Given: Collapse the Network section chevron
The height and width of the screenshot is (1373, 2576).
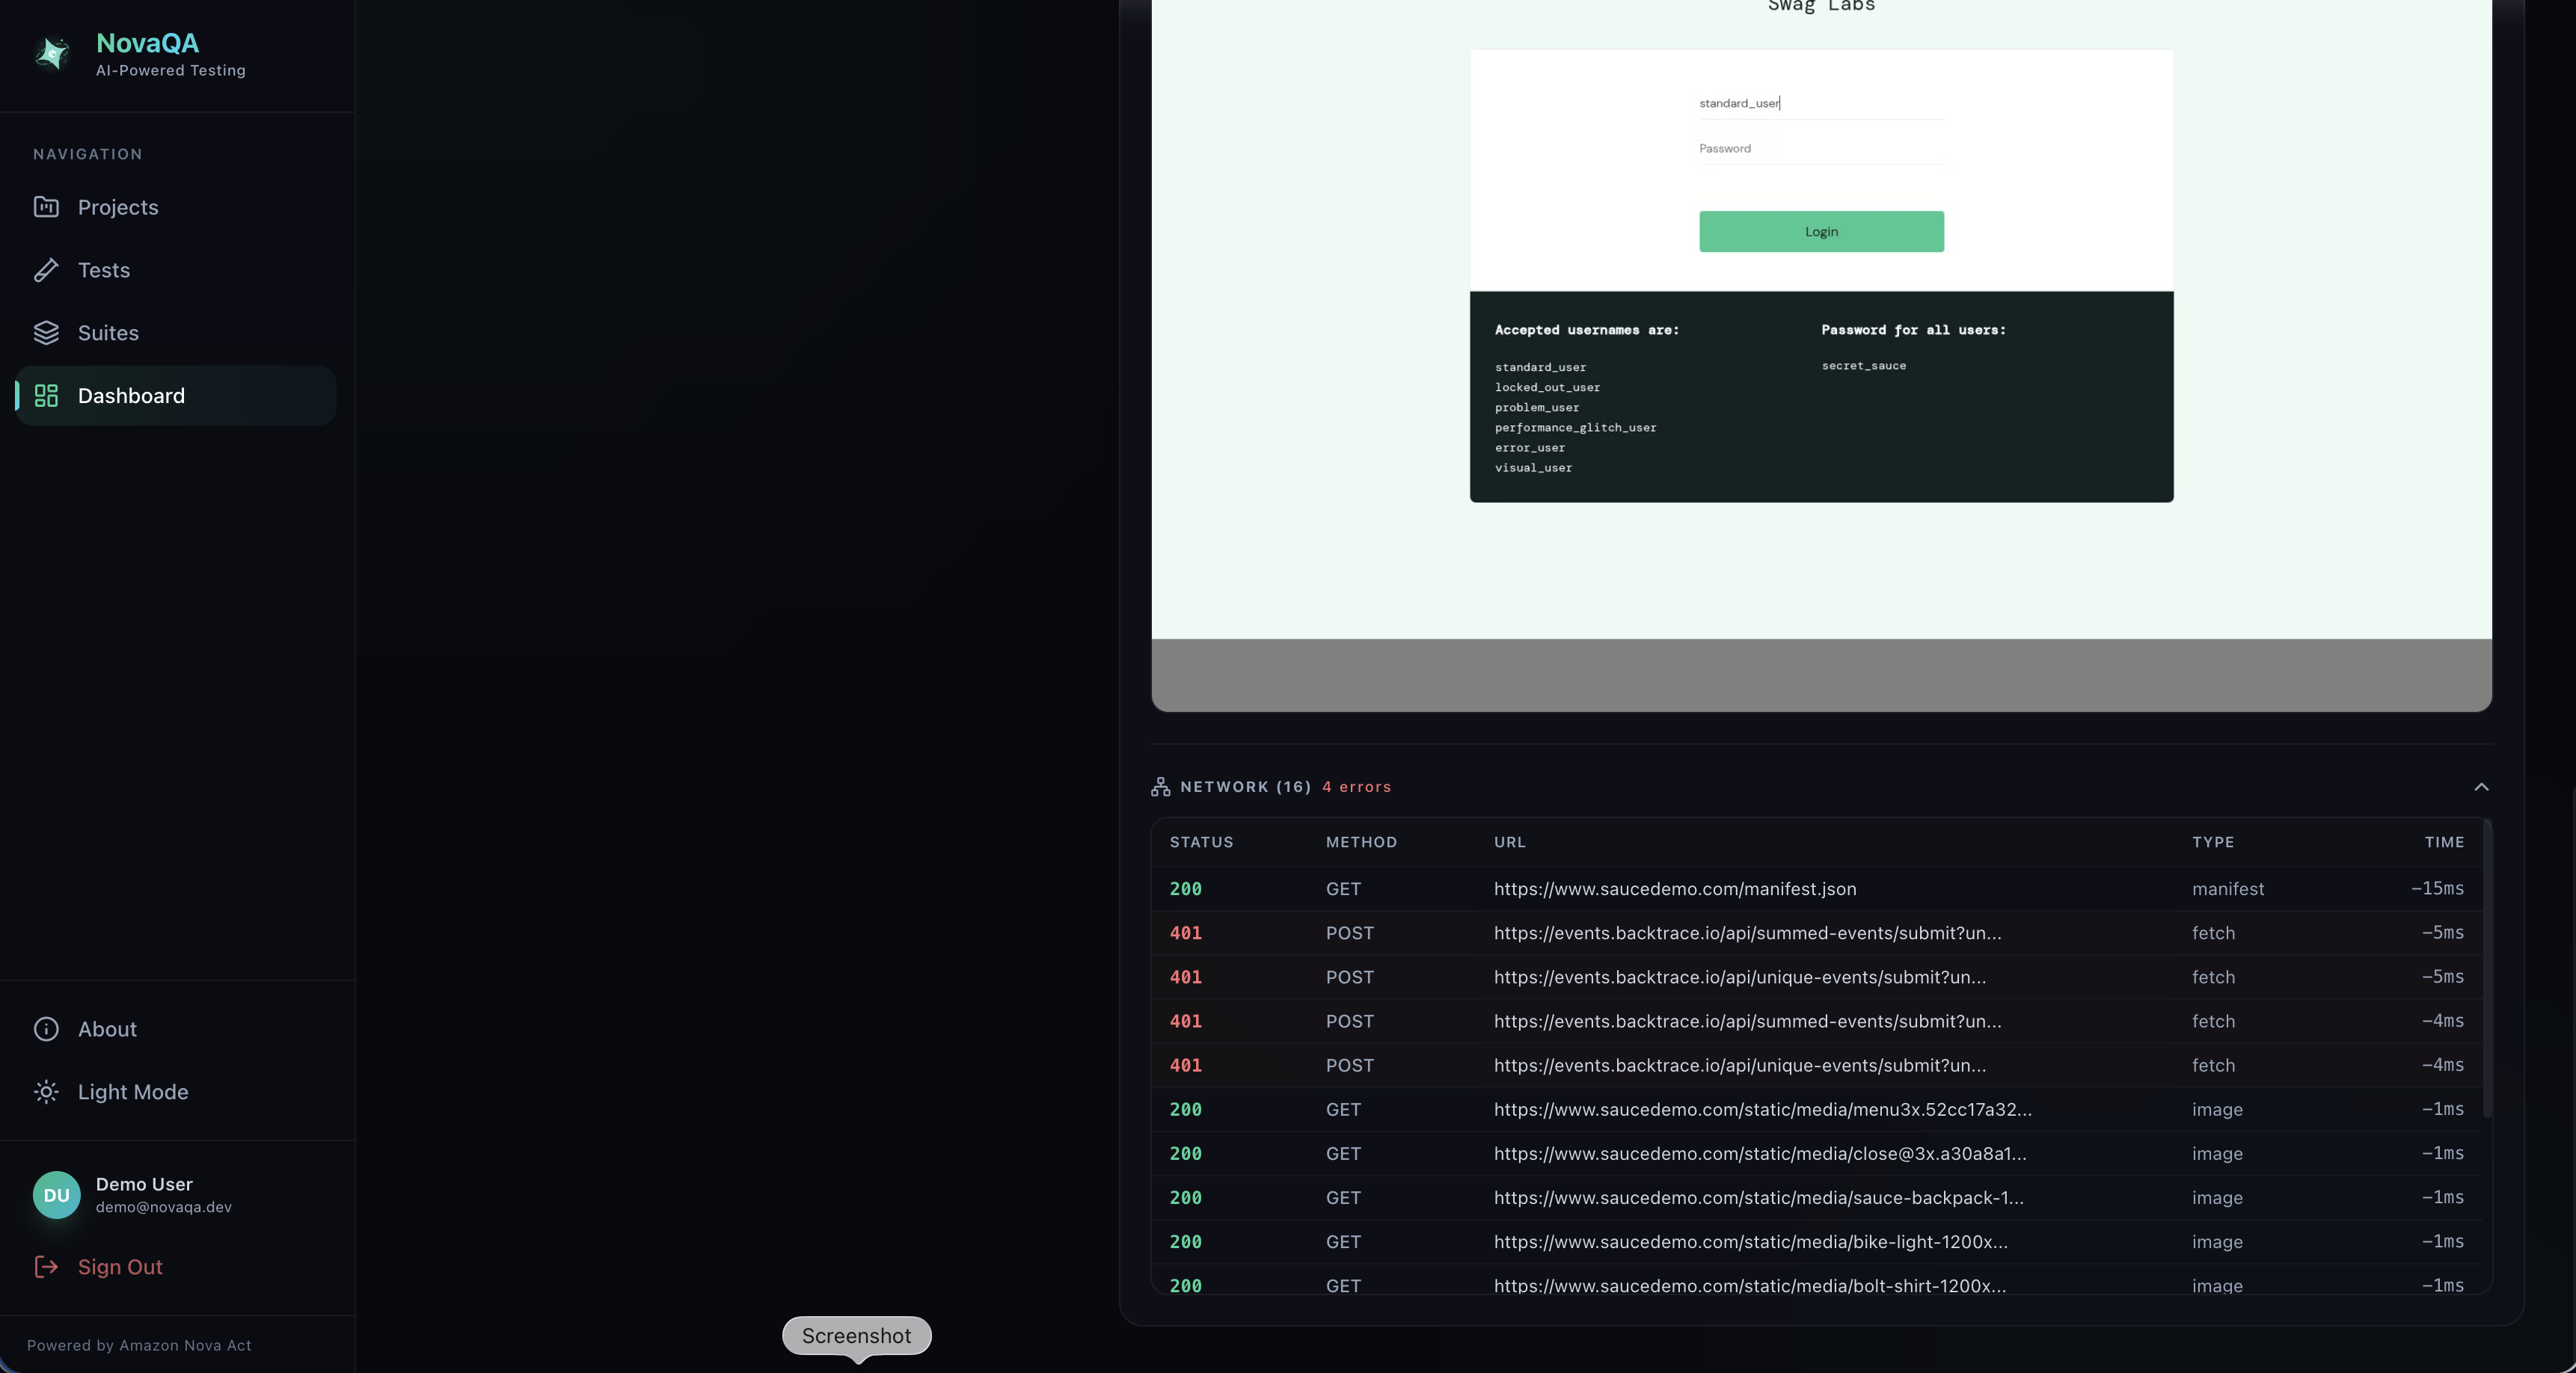Looking at the screenshot, I should click(x=2481, y=787).
